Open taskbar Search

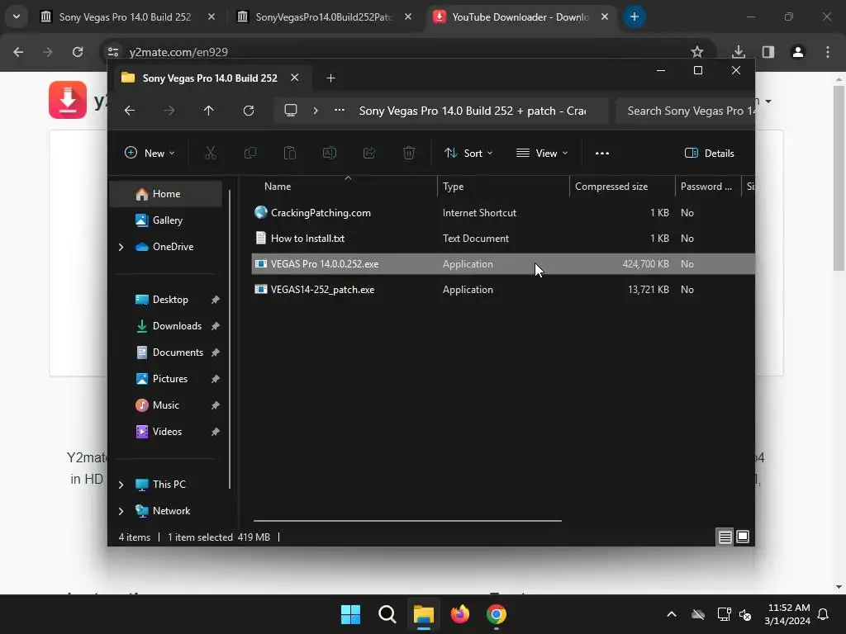[x=387, y=614]
